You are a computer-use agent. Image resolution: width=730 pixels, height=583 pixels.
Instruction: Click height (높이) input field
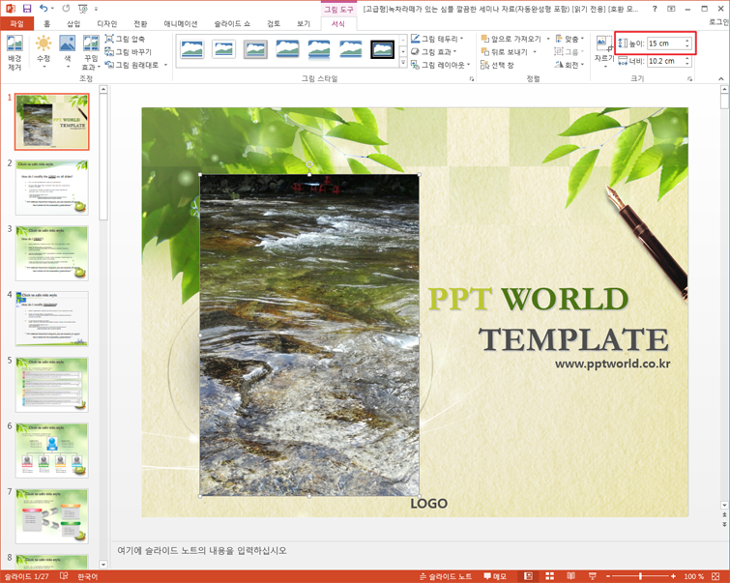(665, 44)
